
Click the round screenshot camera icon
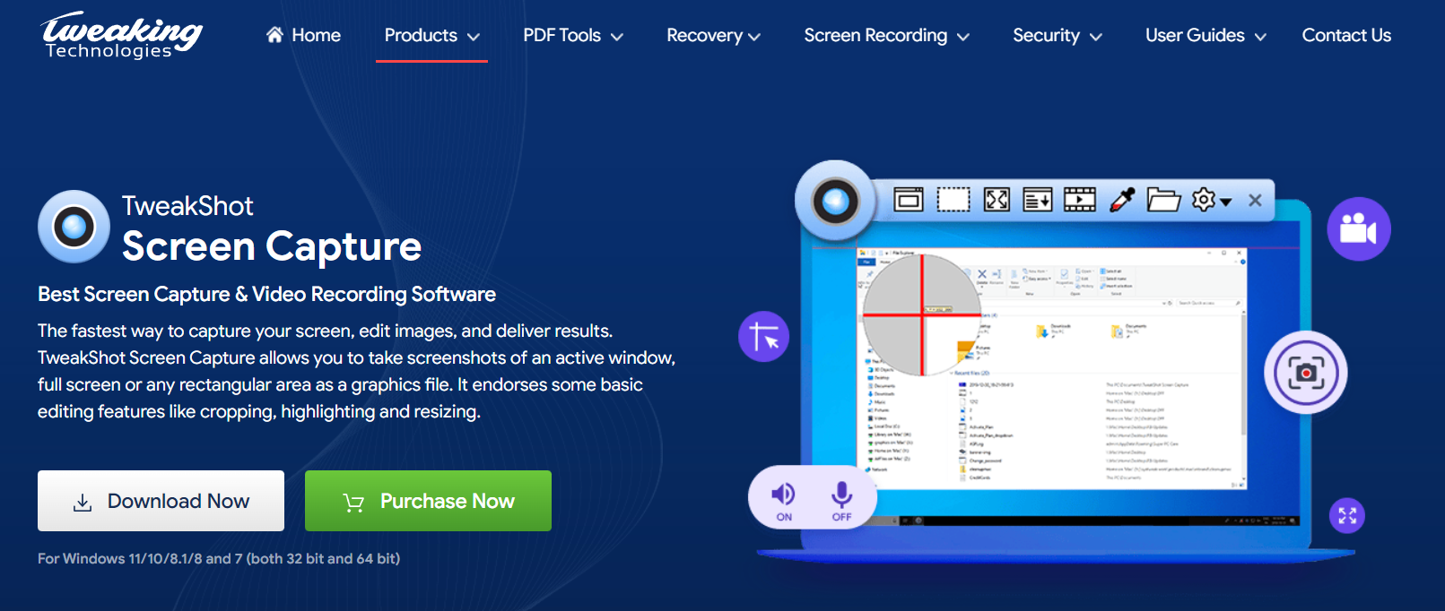pyautogui.click(x=1306, y=373)
